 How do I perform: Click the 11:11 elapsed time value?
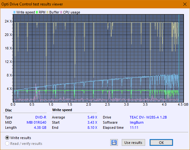[x=134, y=128]
